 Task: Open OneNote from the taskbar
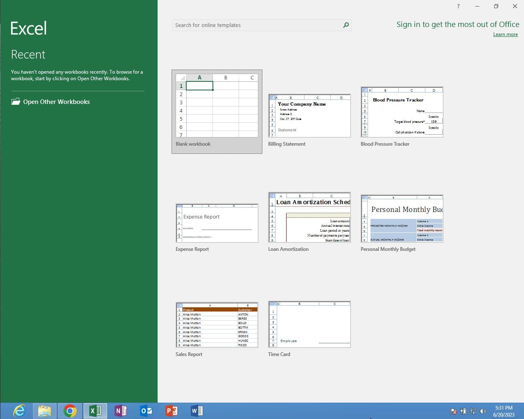[121, 410]
